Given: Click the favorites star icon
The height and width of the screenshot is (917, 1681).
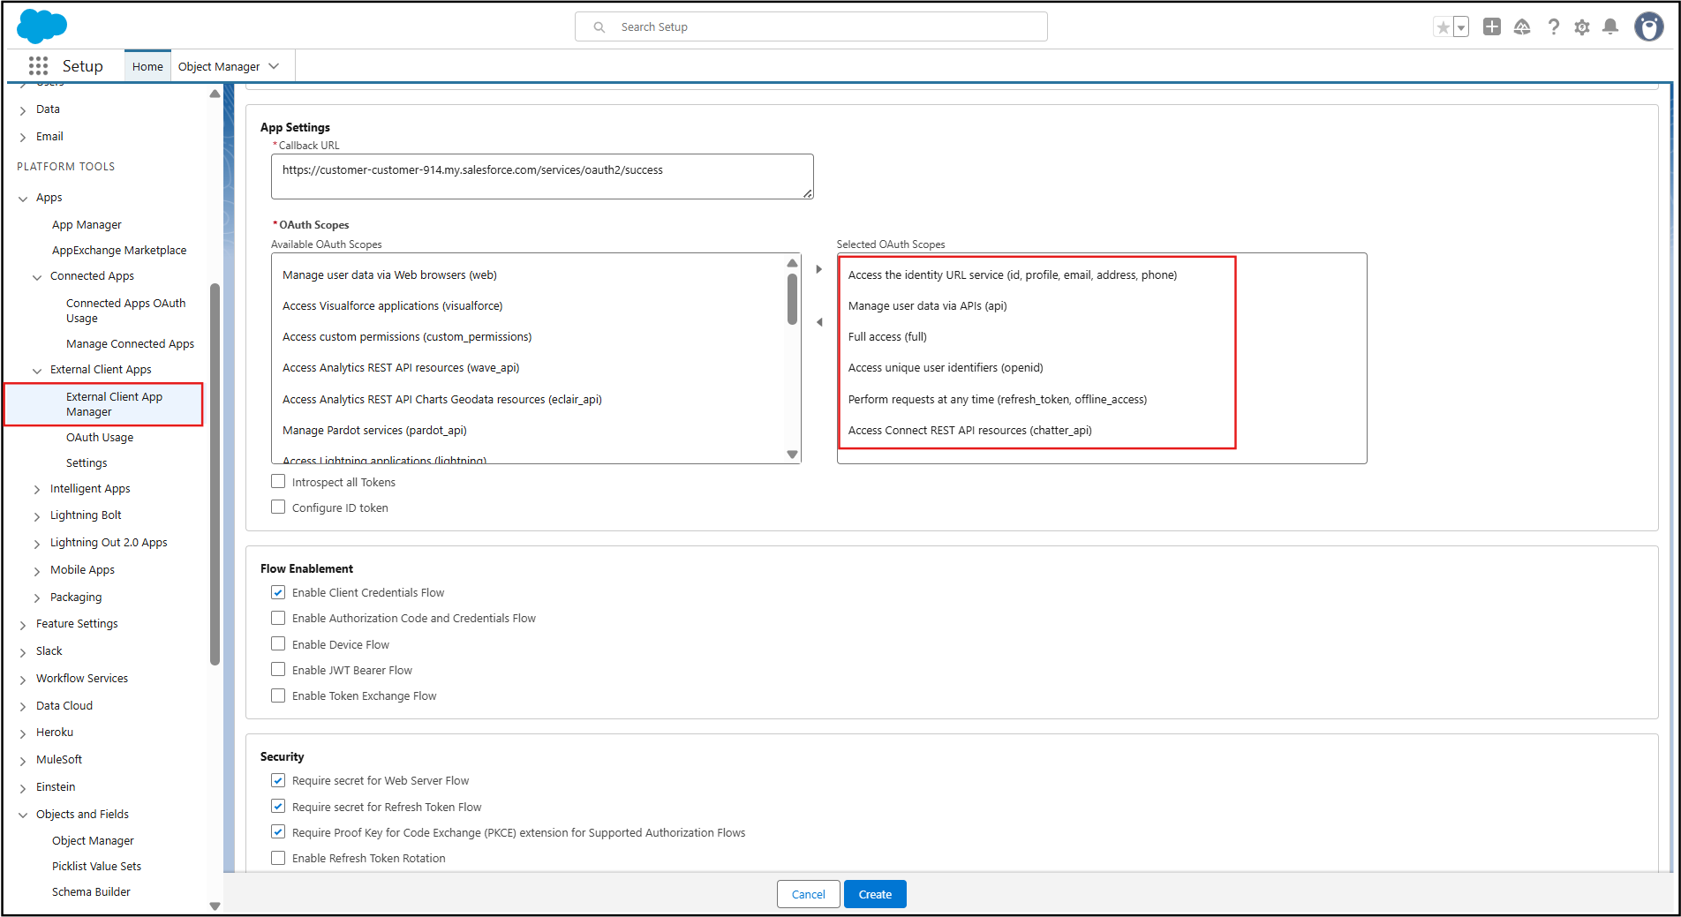Looking at the screenshot, I should 1443,27.
